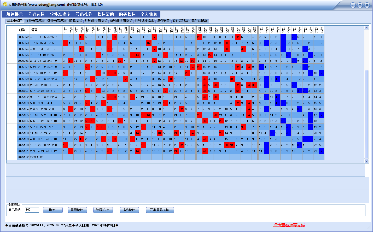Click the 号码统计 button
The width and height of the screenshot is (373, 232).
click(77, 210)
